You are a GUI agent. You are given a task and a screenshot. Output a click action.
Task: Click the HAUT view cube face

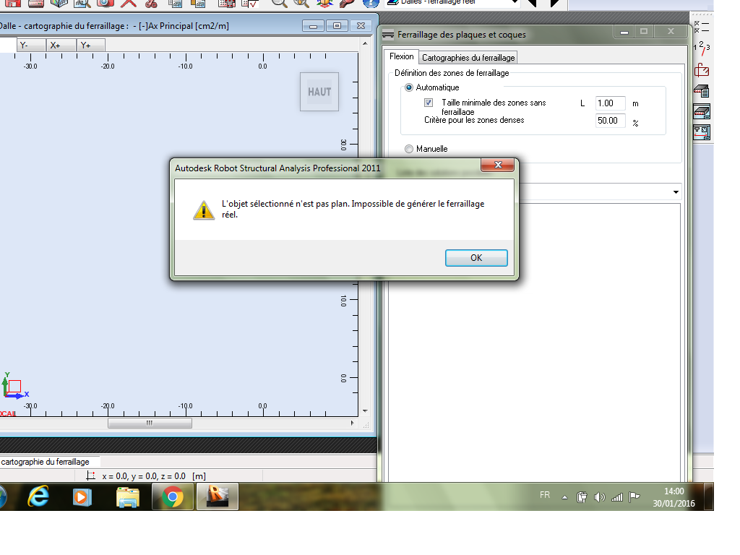point(319,92)
